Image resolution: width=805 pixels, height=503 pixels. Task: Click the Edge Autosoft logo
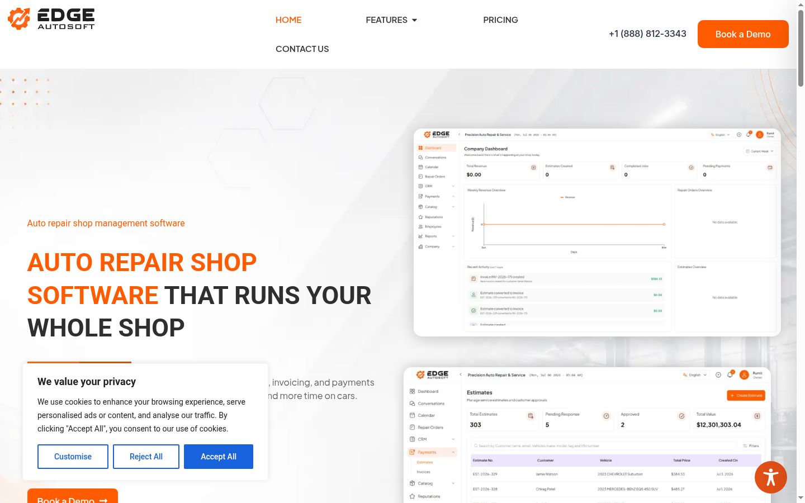51,18
